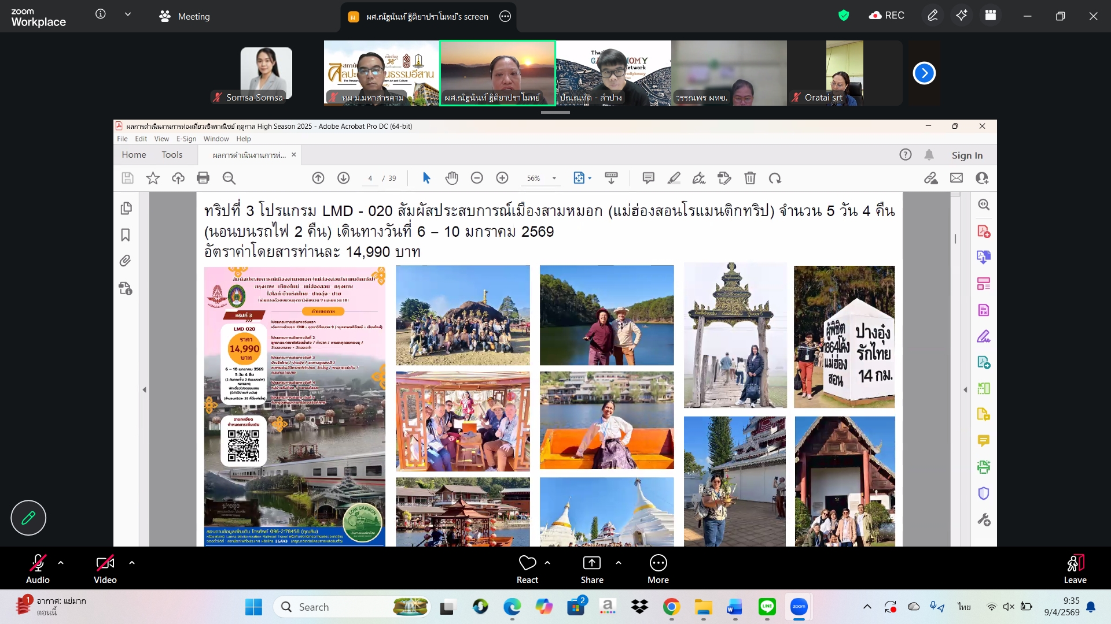Screen dimensions: 1111x624
Task: Click the React heart icon
Action: (x=527, y=563)
